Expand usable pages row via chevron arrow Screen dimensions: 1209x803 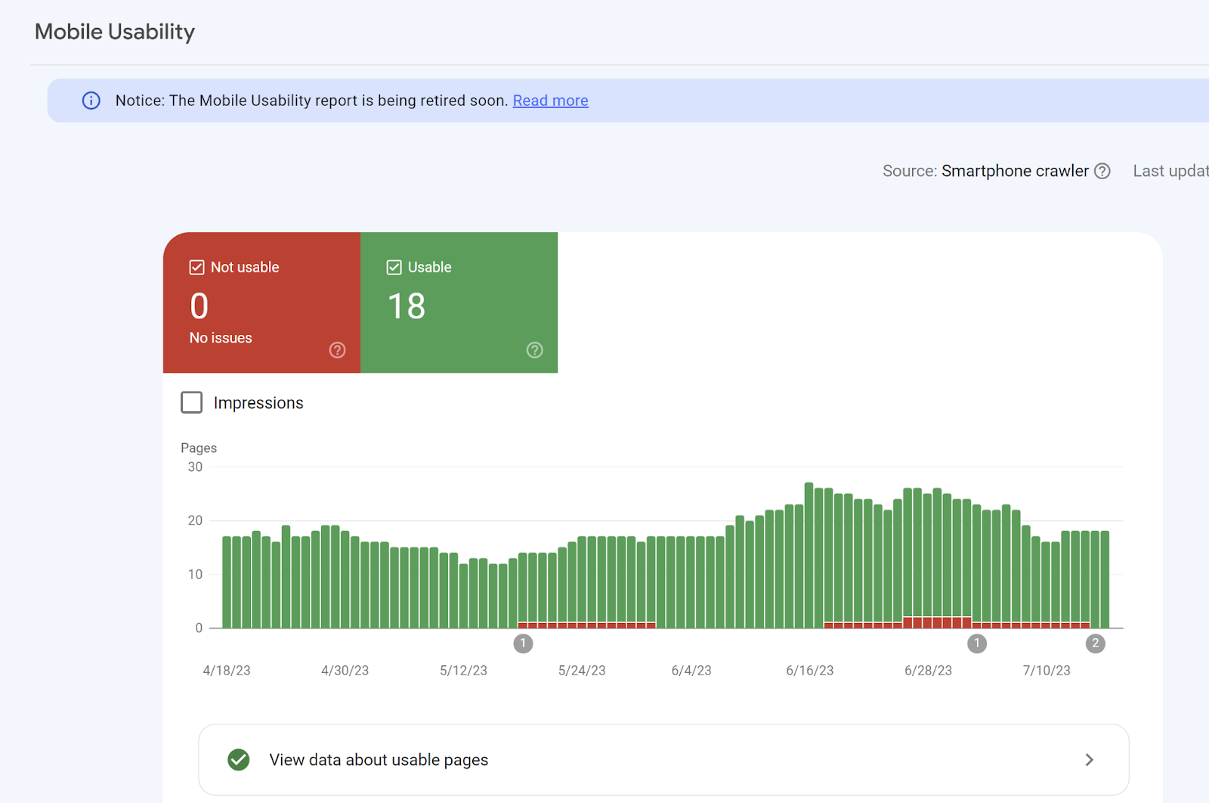1089,760
